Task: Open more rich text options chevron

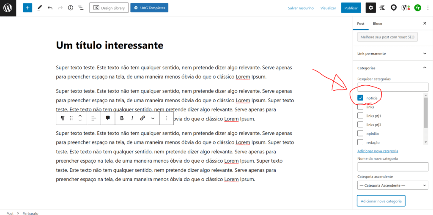Action: pos(153,118)
